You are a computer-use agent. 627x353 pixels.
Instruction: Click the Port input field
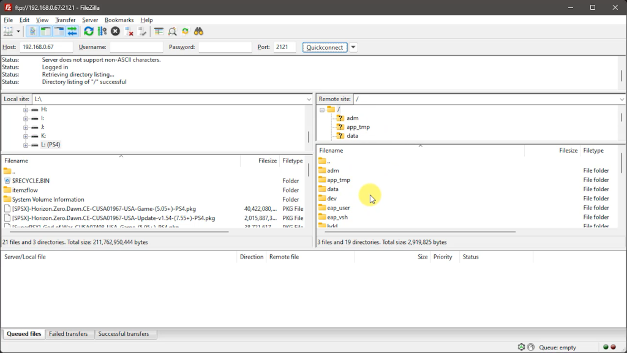(284, 47)
